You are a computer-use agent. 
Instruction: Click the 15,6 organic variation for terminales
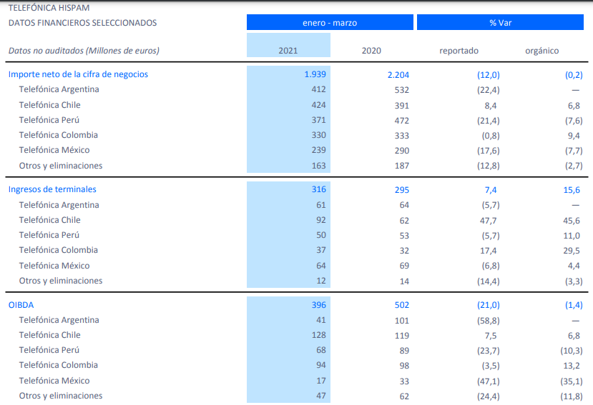click(x=572, y=190)
